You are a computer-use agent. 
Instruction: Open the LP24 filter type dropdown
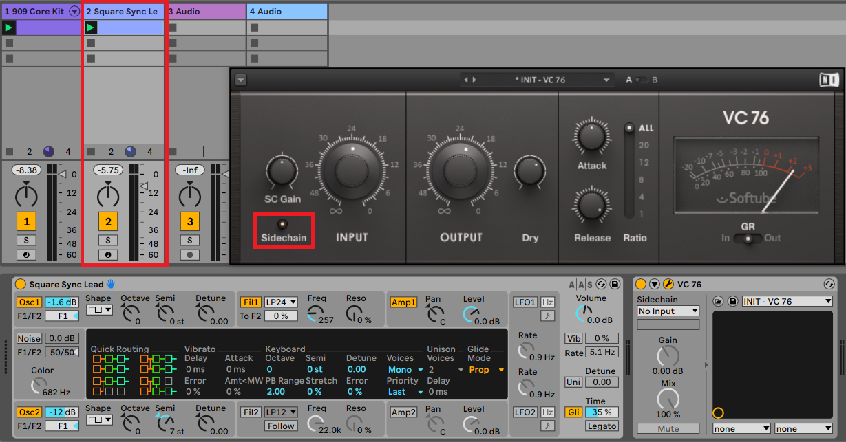(281, 302)
